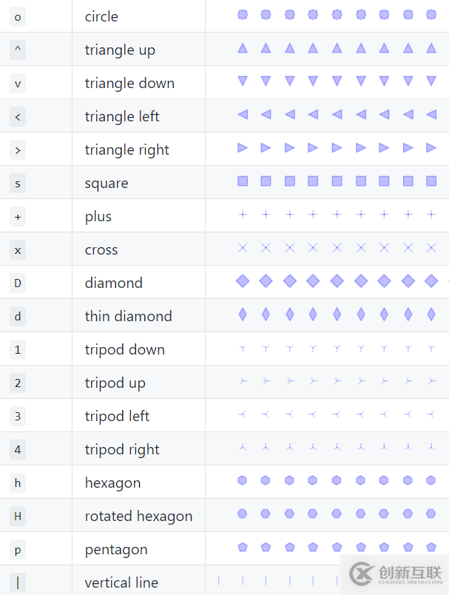Click the triangle right marker sample strip
Image resolution: width=449 pixels, height=595 pixels.
[x=337, y=148]
